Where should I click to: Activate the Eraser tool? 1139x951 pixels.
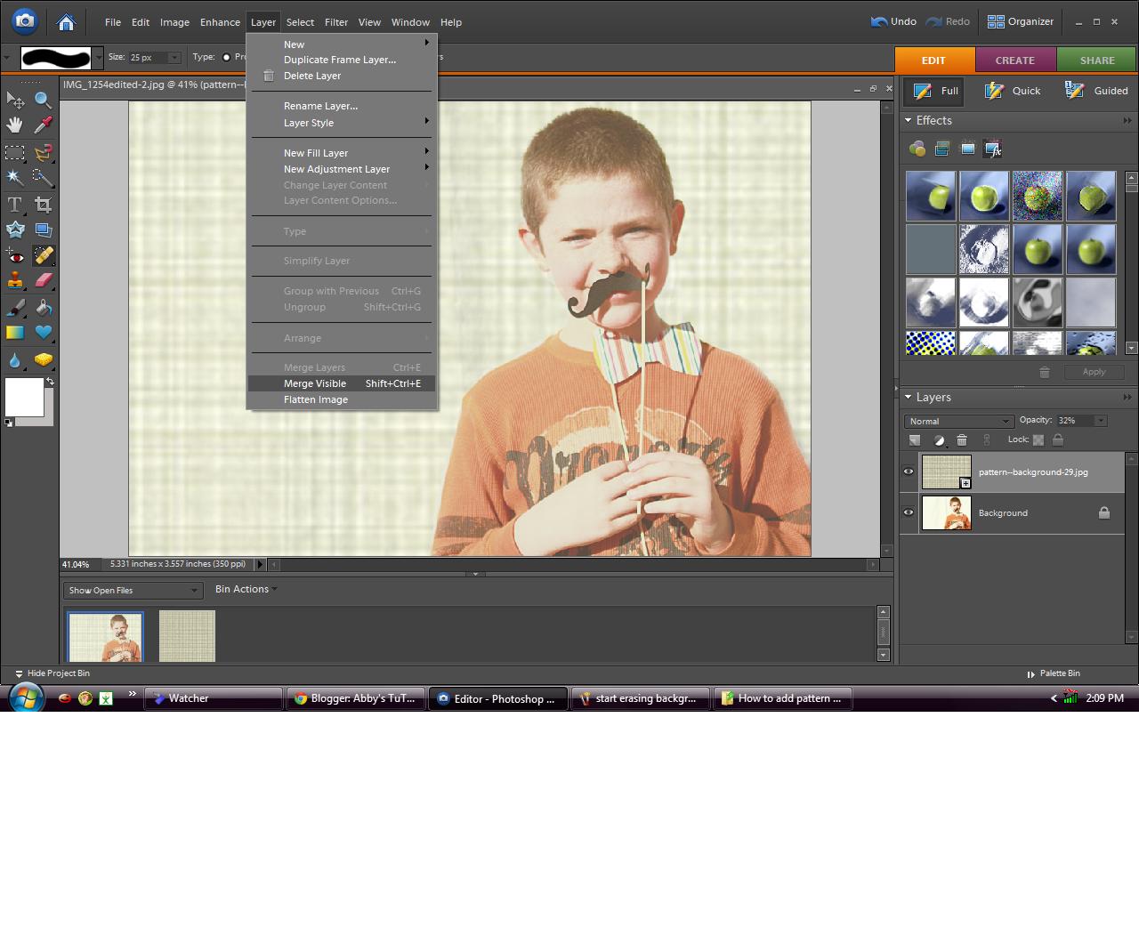point(43,281)
